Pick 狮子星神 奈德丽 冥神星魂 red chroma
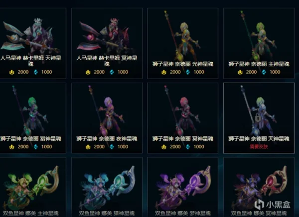 click(183, 118)
